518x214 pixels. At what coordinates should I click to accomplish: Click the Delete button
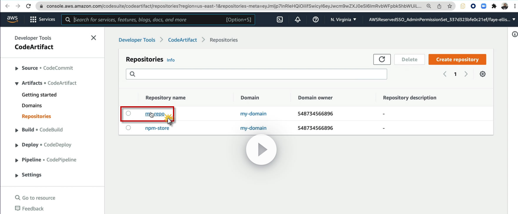pos(409,59)
